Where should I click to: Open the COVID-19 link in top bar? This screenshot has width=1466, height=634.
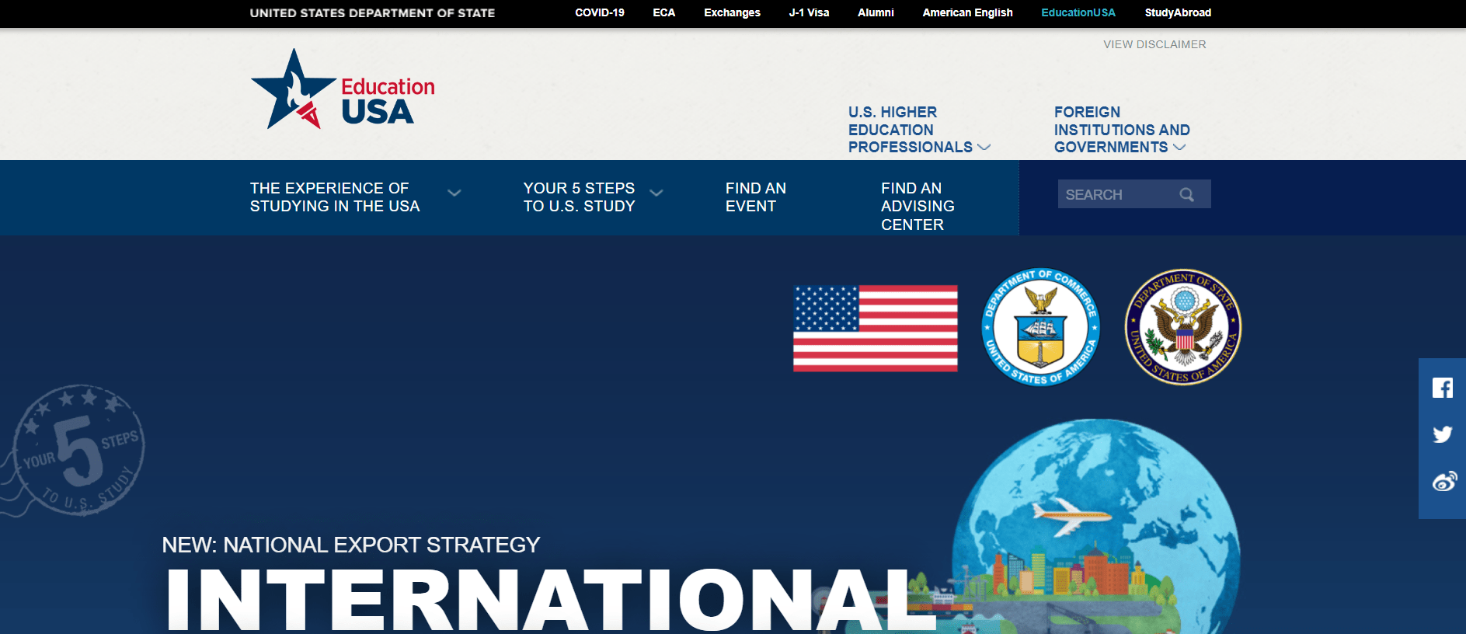[599, 12]
